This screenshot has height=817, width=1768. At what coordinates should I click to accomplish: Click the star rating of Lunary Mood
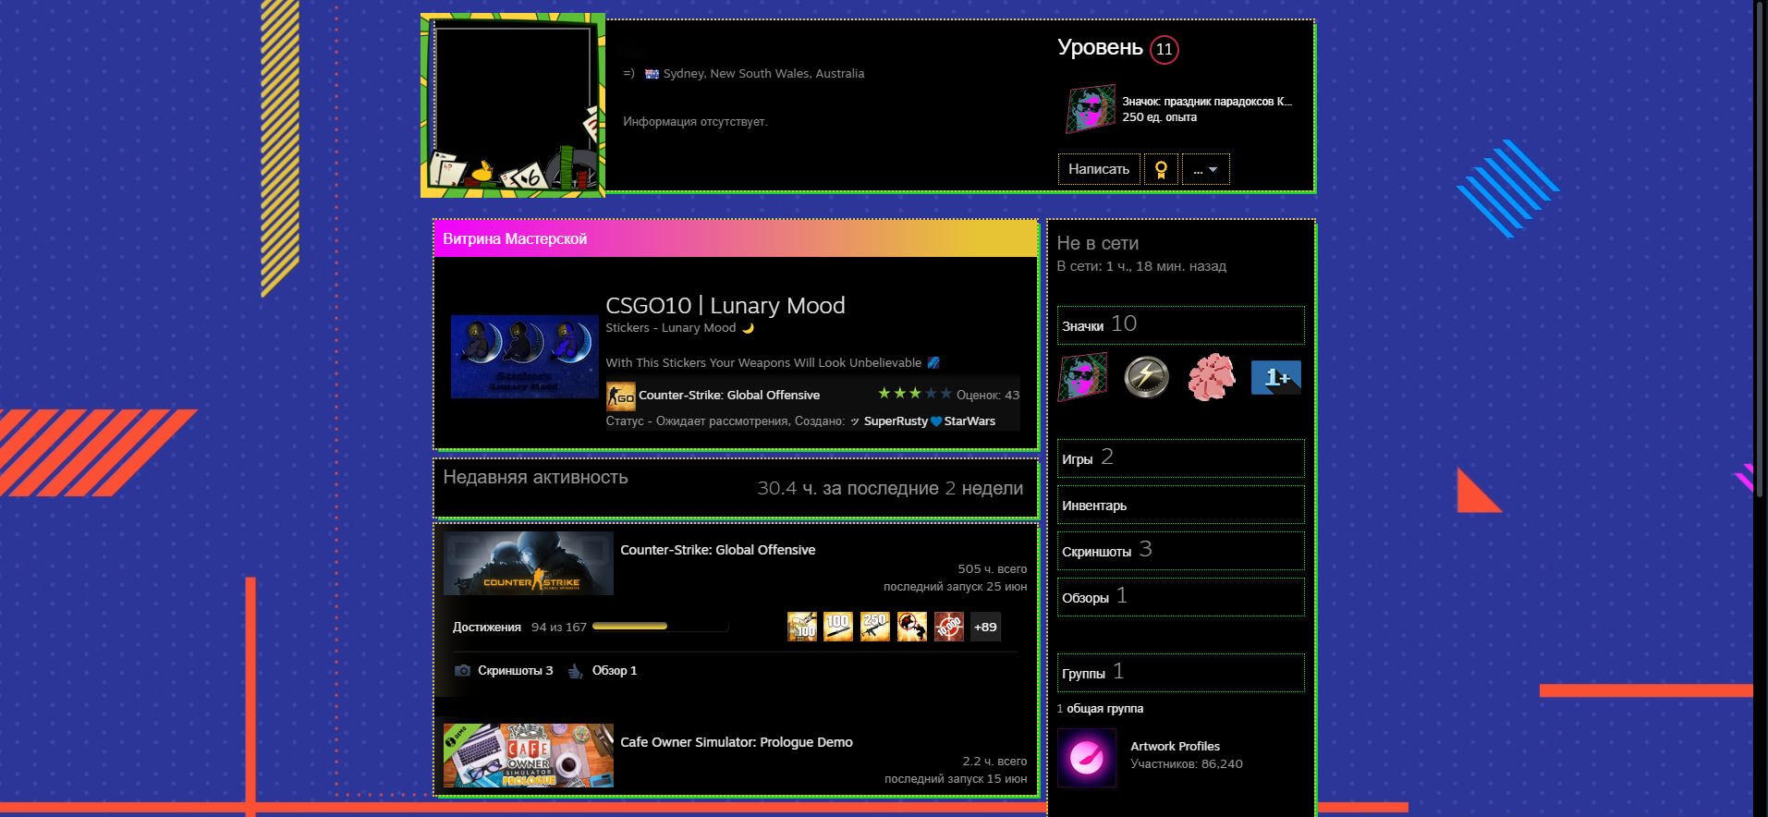[x=914, y=394]
